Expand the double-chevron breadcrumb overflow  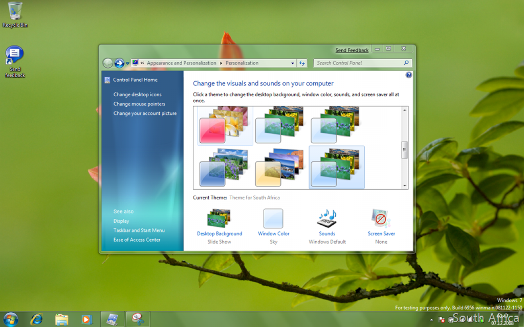(142, 63)
